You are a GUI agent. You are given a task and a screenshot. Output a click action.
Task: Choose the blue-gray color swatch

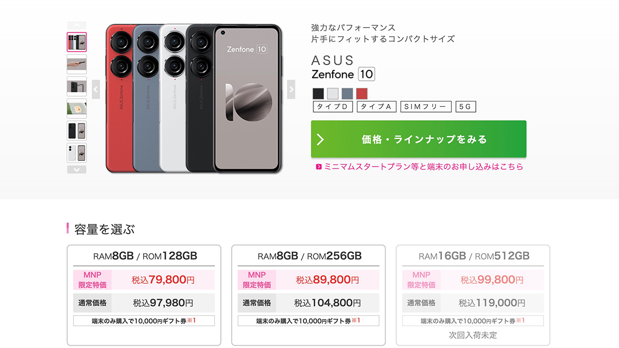coord(347,93)
